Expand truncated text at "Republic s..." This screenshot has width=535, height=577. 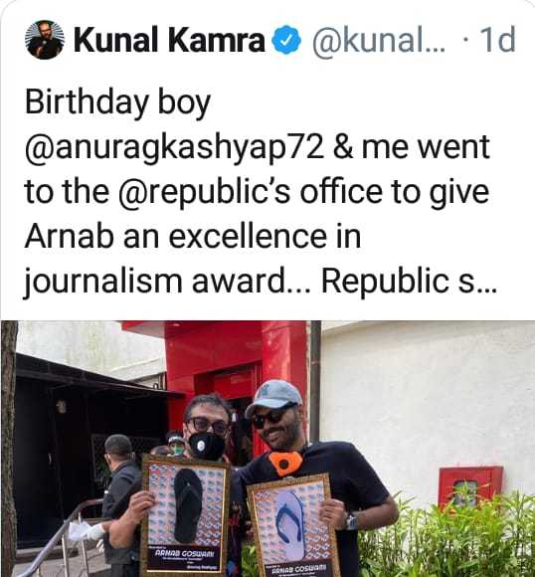tap(409, 282)
